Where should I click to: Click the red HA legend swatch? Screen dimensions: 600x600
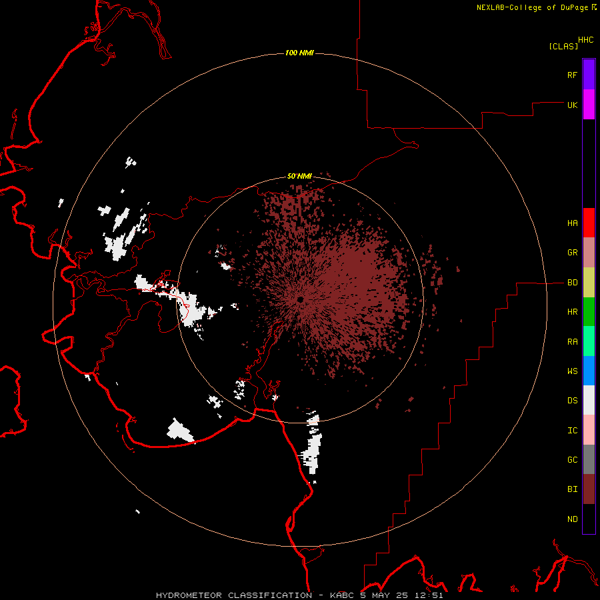pyautogui.click(x=589, y=223)
